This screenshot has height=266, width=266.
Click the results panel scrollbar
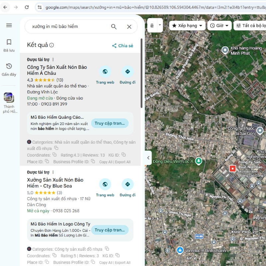click(x=142, y=73)
